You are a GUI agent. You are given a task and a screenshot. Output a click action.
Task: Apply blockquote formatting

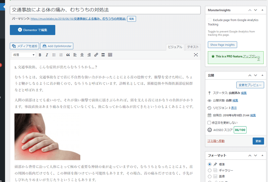point(68,55)
